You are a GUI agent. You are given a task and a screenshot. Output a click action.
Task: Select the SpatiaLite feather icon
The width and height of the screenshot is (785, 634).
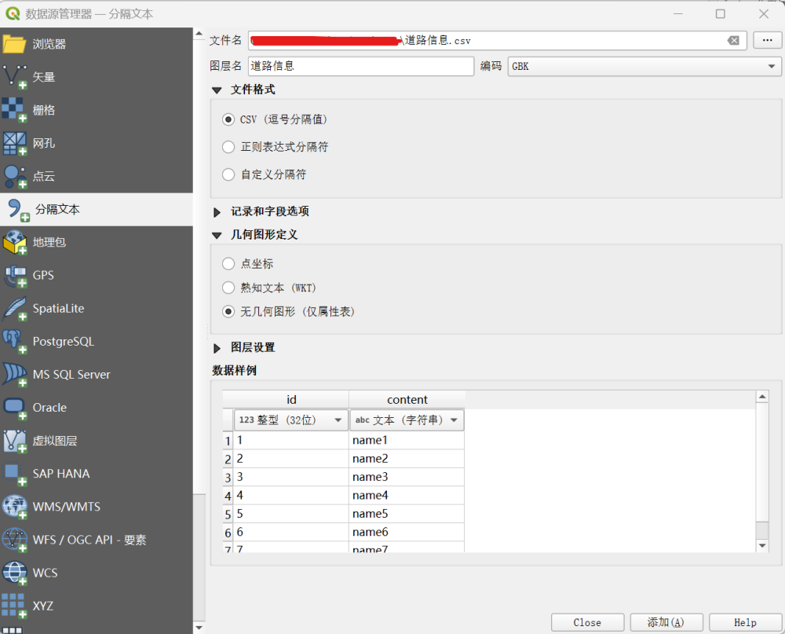(x=14, y=309)
